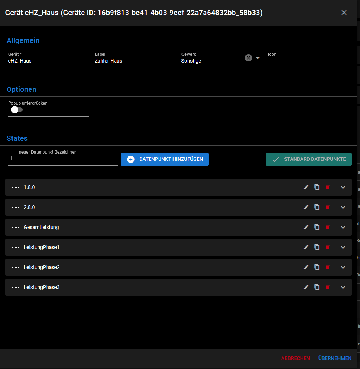Remove LeistungPhase1 using the trash icon

tap(328, 247)
